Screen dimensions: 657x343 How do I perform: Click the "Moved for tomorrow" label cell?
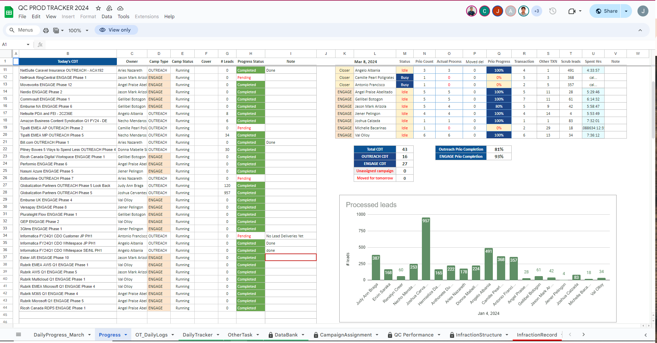tap(375, 178)
